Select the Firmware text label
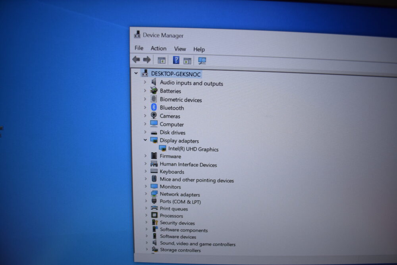397x265 pixels. (170, 156)
